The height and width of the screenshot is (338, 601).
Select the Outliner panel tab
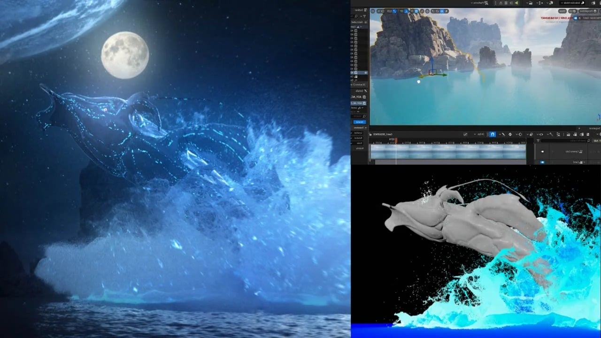(x=359, y=10)
